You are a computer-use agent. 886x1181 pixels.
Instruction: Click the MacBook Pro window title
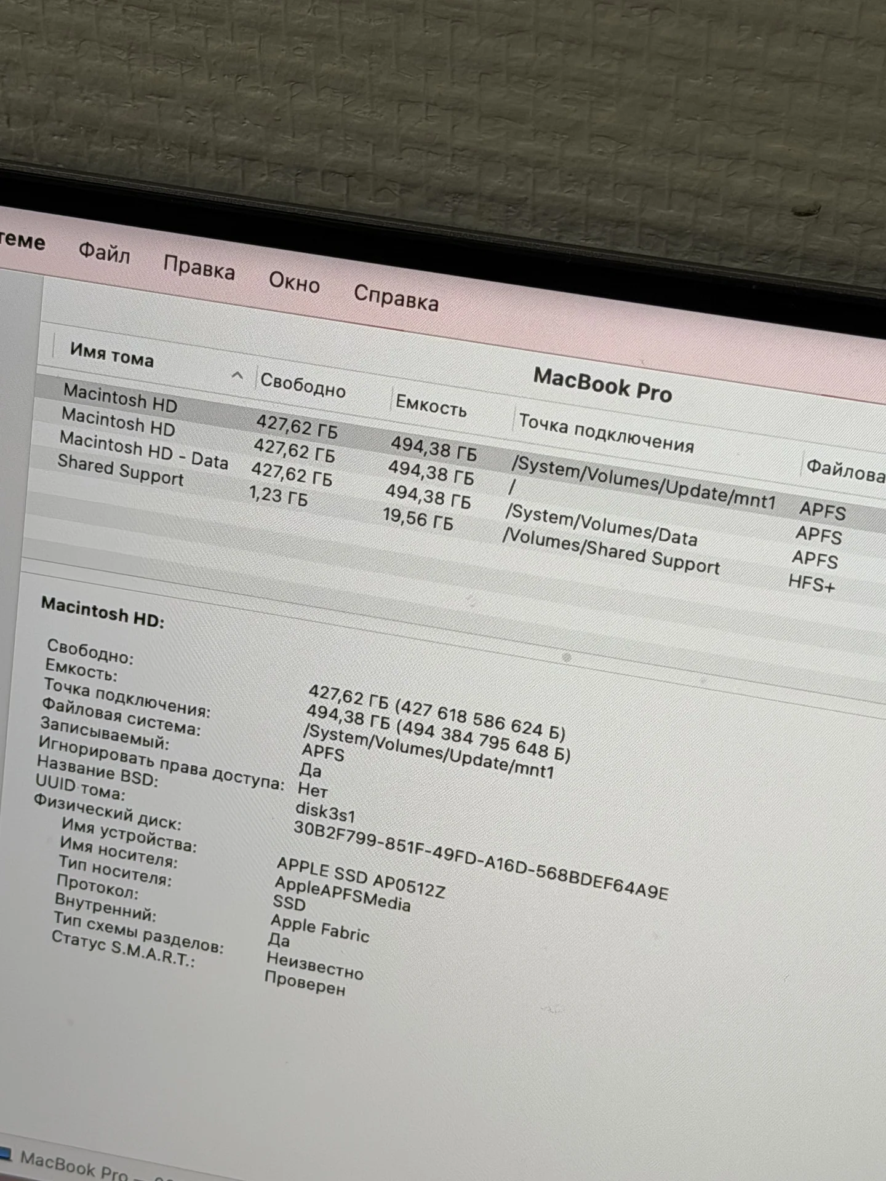(x=602, y=384)
